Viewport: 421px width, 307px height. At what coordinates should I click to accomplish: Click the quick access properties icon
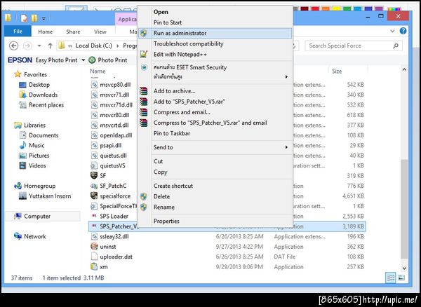(x=24, y=18)
